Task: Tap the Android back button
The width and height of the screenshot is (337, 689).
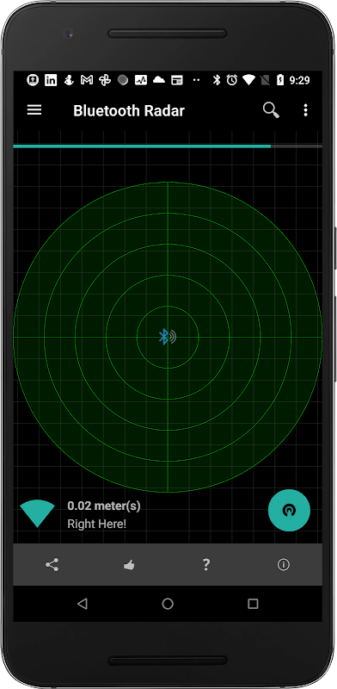Action: click(x=82, y=604)
